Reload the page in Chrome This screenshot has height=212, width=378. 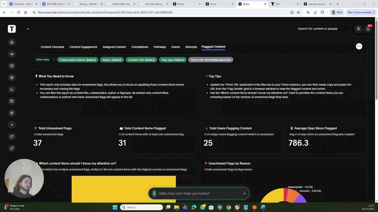point(18,12)
